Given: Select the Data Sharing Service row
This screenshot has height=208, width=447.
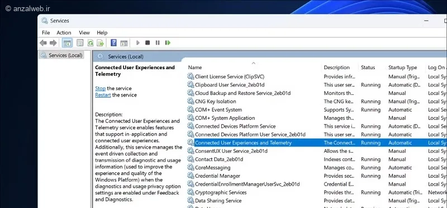Looking at the screenshot, I should point(317,201).
